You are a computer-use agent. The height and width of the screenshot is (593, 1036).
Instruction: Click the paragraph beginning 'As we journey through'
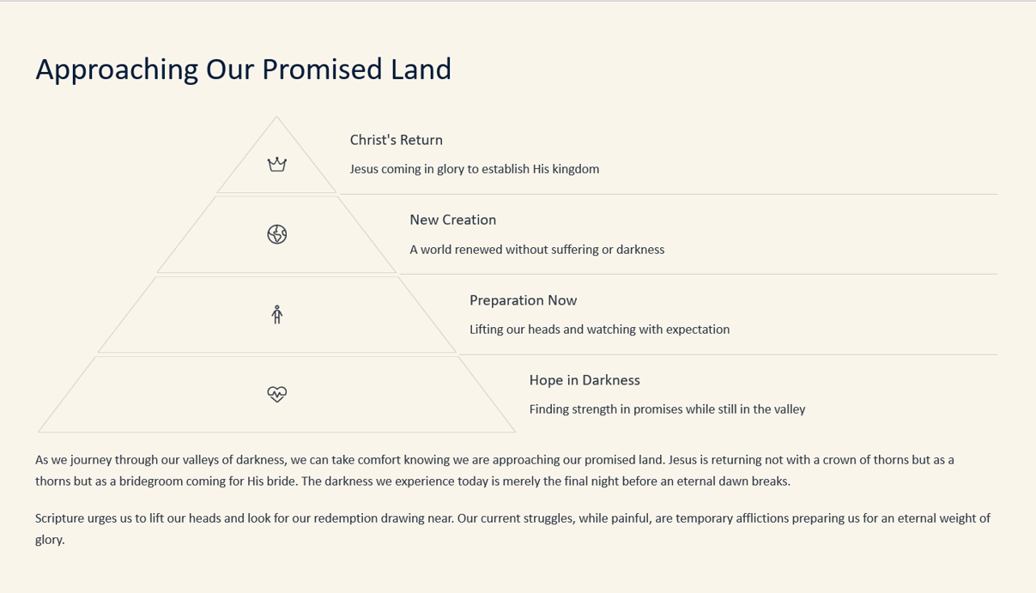(x=495, y=470)
